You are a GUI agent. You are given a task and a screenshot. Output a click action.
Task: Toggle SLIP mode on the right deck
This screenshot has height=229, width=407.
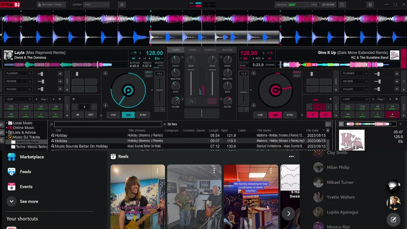tap(297, 76)
